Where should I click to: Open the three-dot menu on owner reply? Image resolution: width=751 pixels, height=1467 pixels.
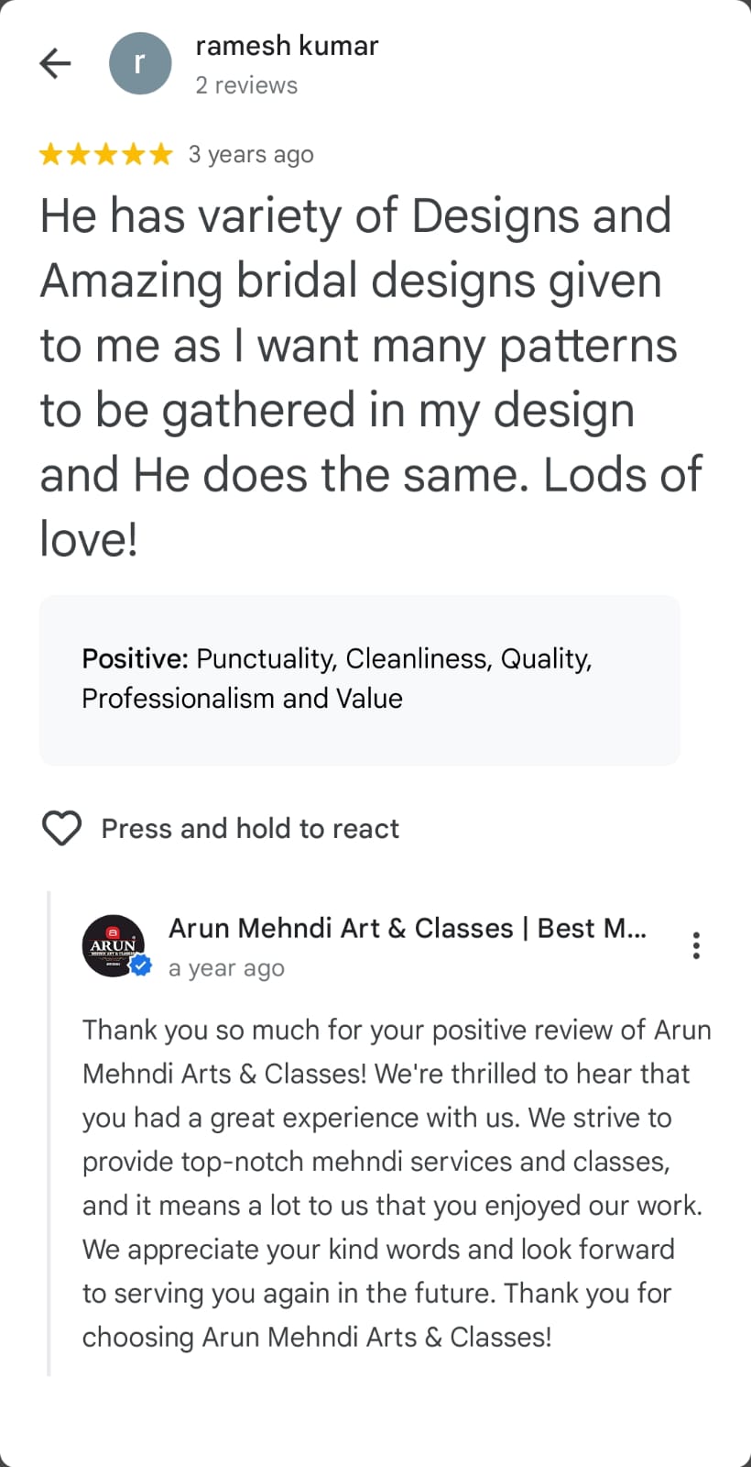(x=697, y=945)
